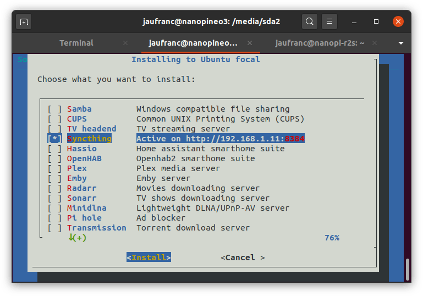
Task: Click the Syncthing URL http://192.168.1.11:8384
Action: click(245, 139)
